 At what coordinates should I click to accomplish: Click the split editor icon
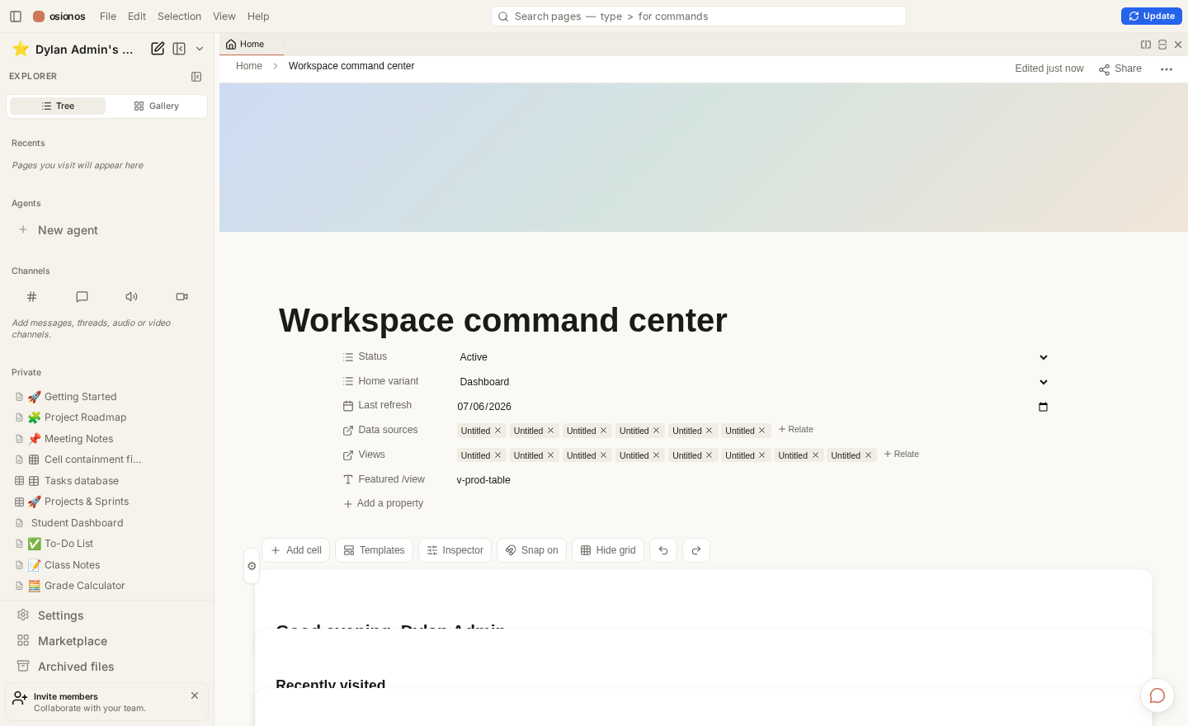[1146, 45]
